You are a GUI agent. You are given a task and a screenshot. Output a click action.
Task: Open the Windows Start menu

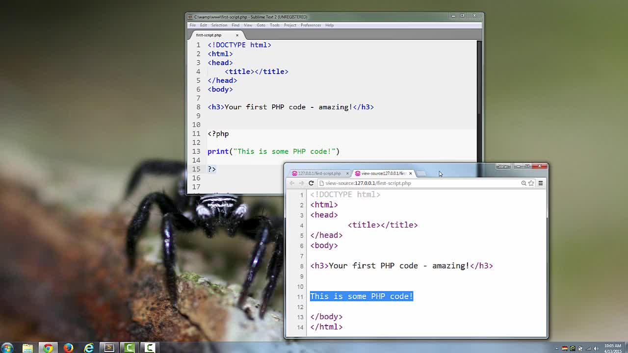[7, 348]
